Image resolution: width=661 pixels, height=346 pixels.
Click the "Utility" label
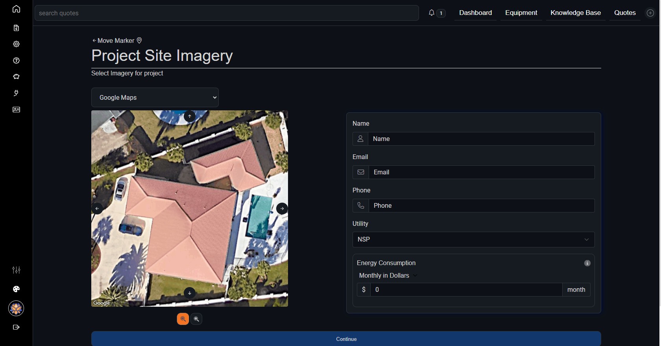[360, 224]
